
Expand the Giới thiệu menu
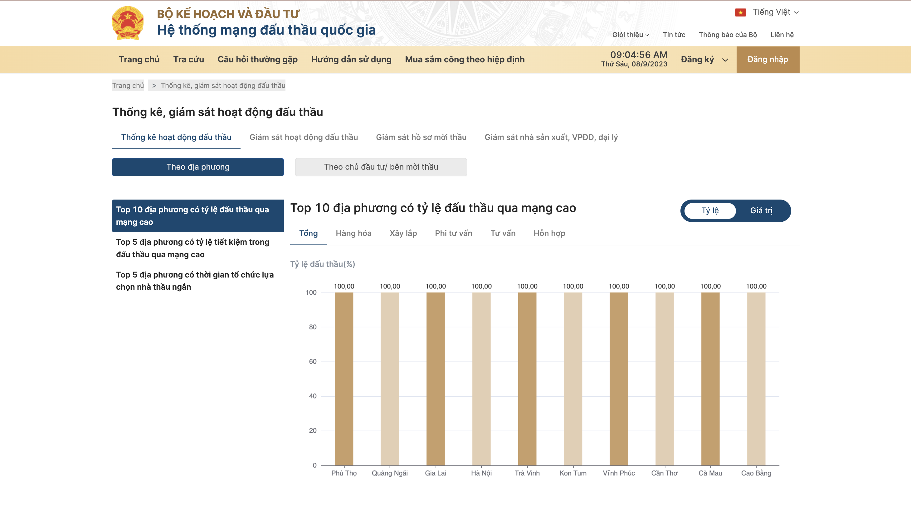pos(630,35)
